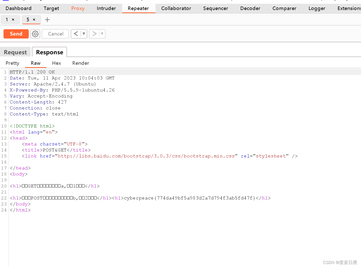Go back to previous request in history
The height and width of the screenshot is (267, 361).
point(76,34)
